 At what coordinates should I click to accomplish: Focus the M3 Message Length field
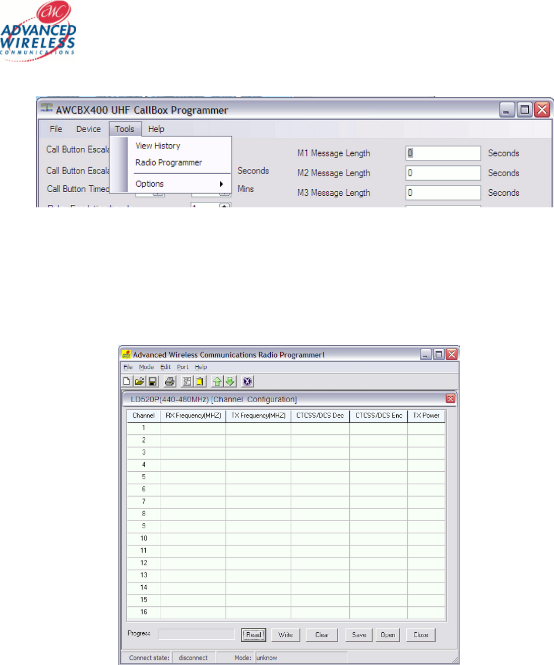coord(443,193)
